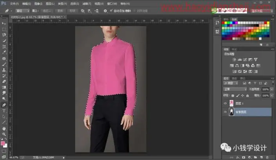Select the Gradient tool

[4, 87]
